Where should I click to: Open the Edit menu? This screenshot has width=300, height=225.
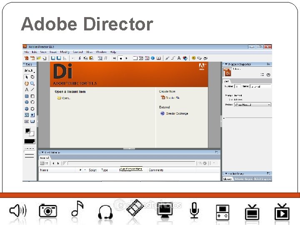pyautogui.click(x=35, y=52)
